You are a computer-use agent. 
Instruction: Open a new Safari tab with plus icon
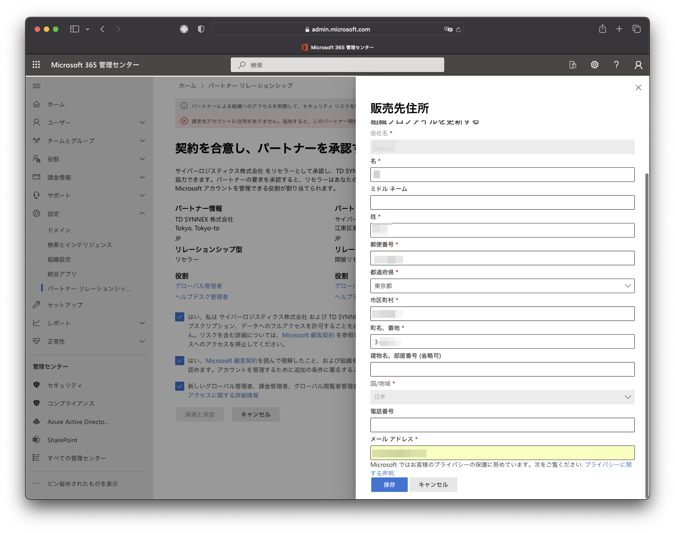pos(619,29)
